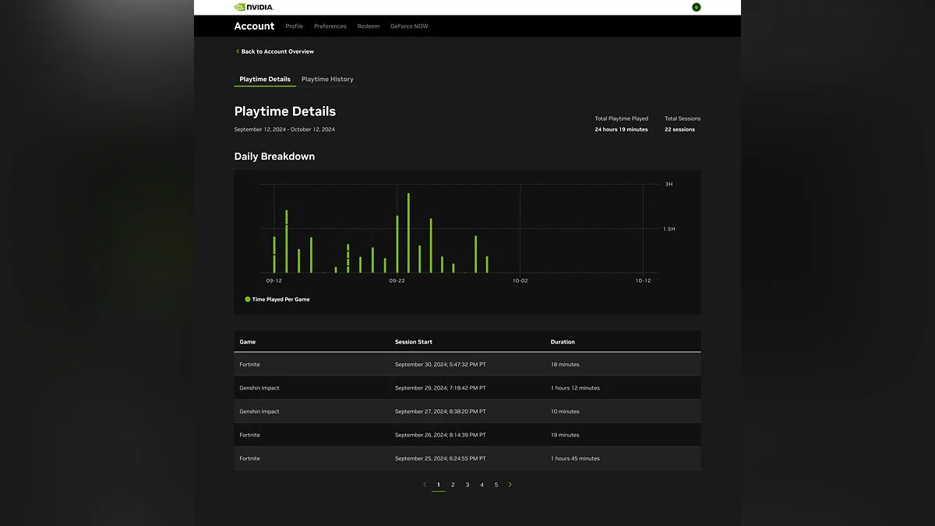Click the Fortnite September 30 session row

point(467,365)
